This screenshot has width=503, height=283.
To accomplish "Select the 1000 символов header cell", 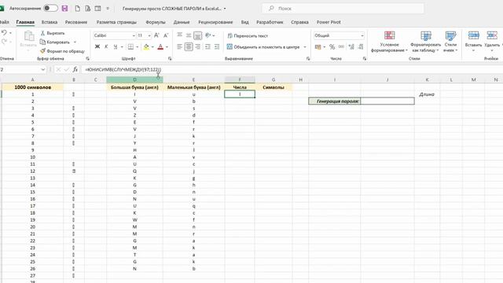I will pos(32,87).
